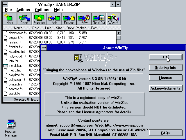
Task: Select the holywood.fnt file icon
Action: 6,56
